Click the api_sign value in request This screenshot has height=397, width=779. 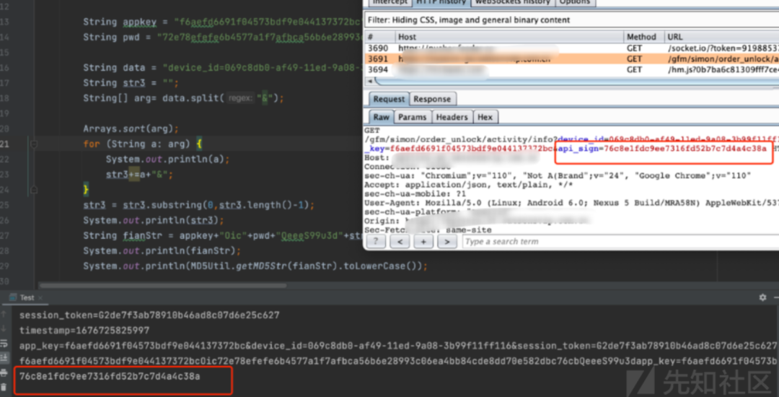(685, 149)
